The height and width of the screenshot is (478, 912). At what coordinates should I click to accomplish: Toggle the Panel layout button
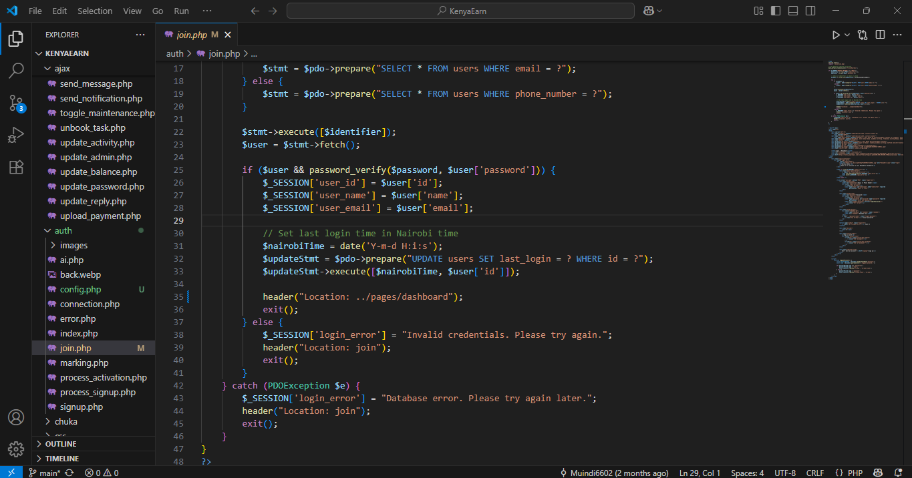pyautogui.click(x=793, y=11)
